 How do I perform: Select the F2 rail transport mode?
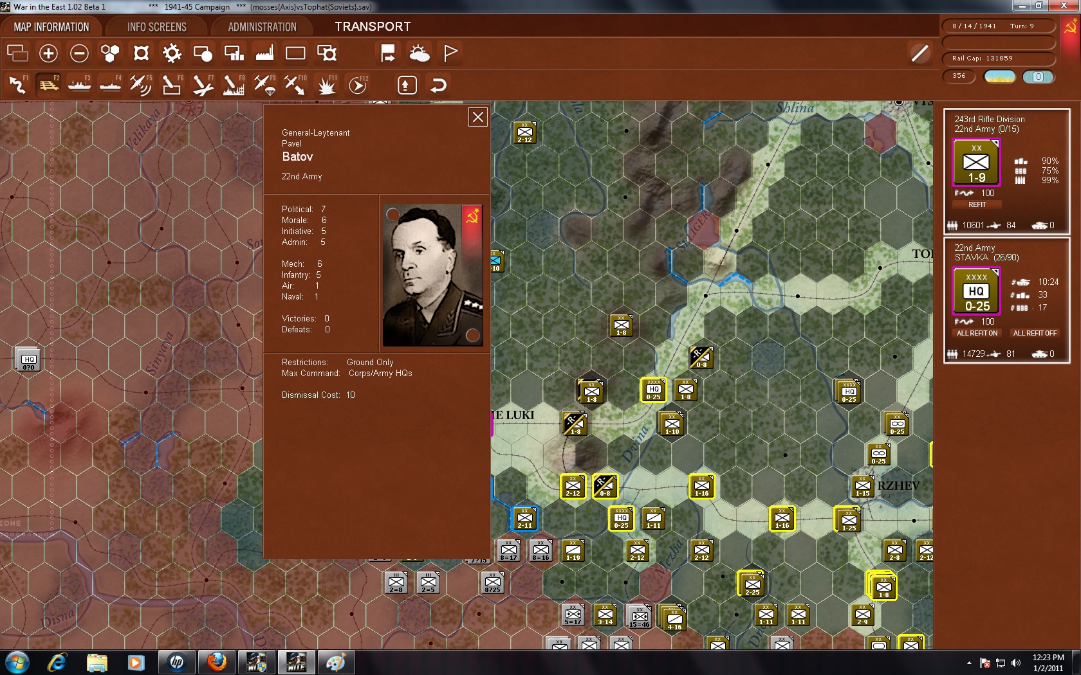[x=48, y=85]
